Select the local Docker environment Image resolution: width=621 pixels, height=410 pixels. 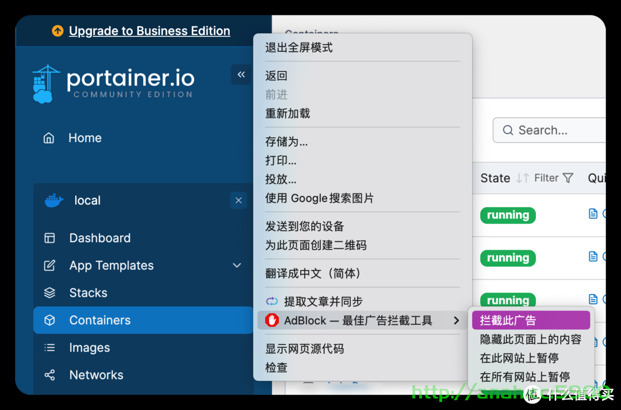(87, 201)
